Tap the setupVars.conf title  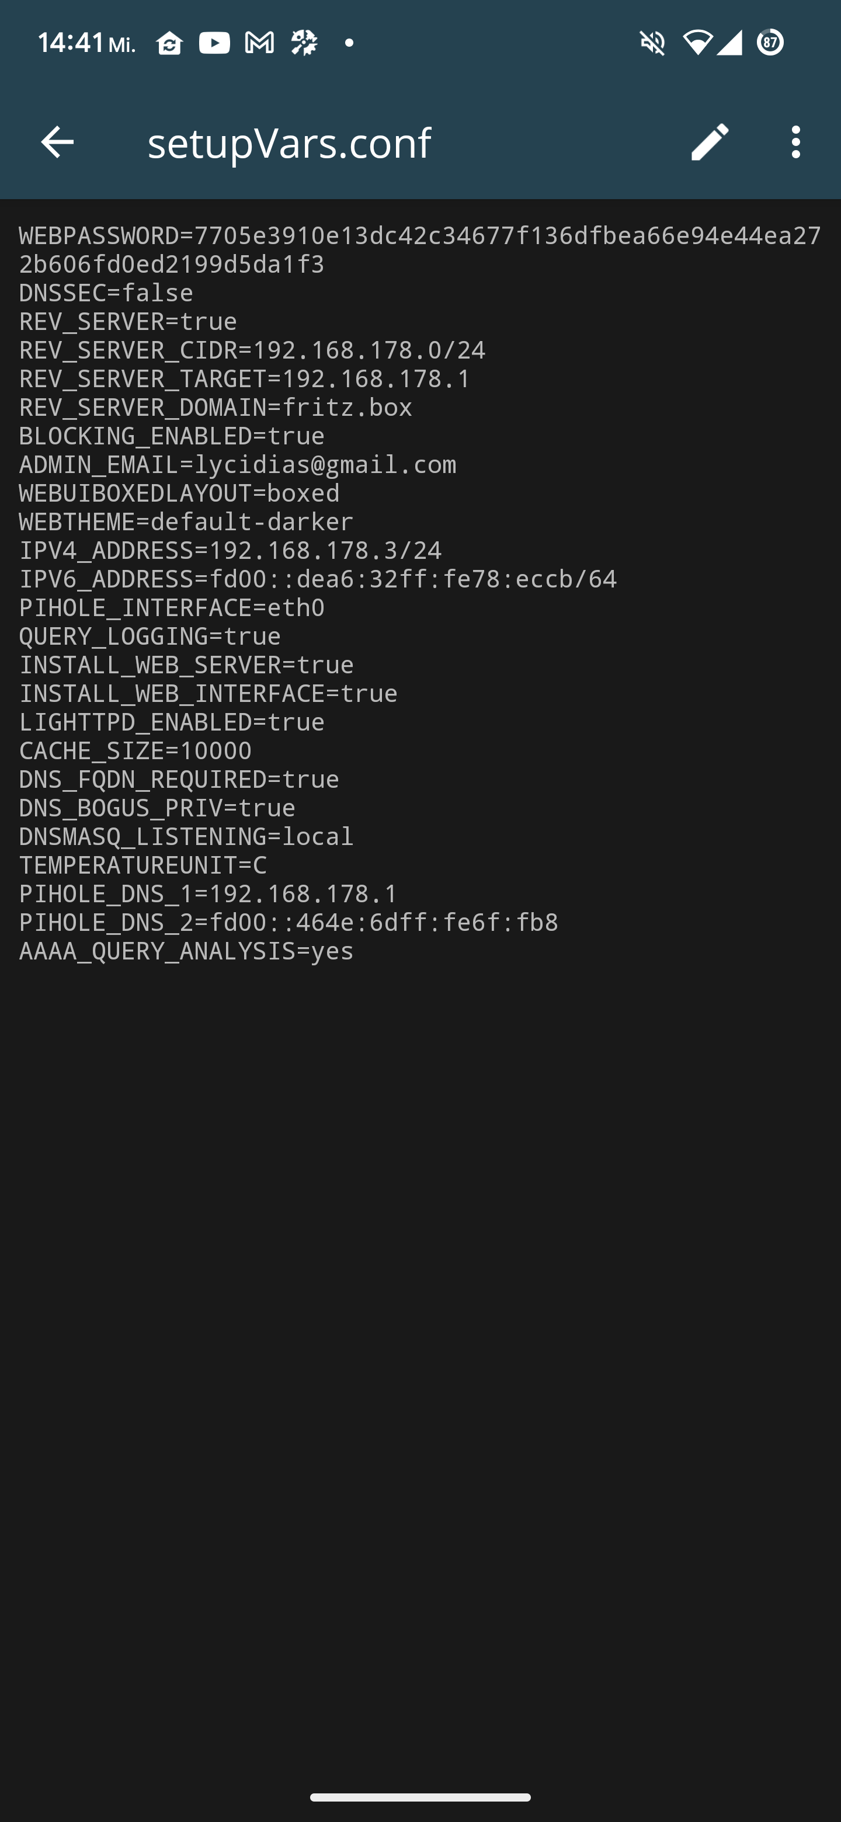point(289,143)
